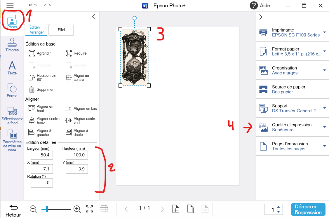Click Aligné au centre
This screenshot has width=329, height=218.
(77, 77)
